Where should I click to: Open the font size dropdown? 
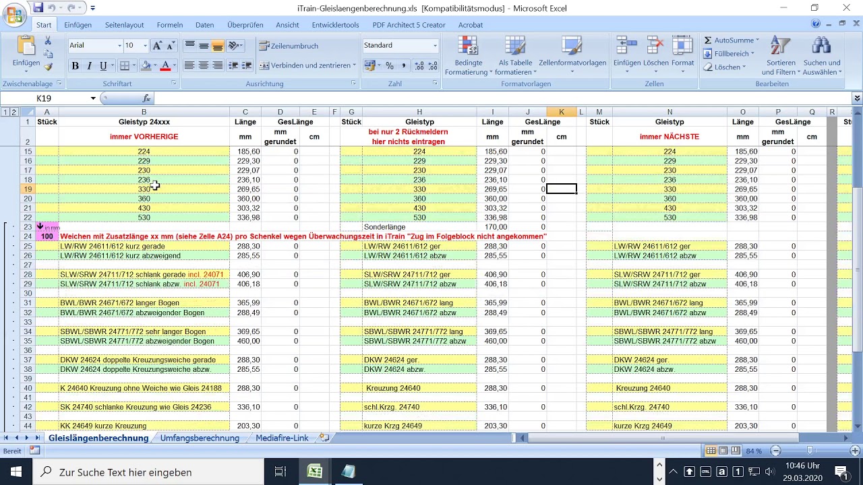tap(146, 46)
